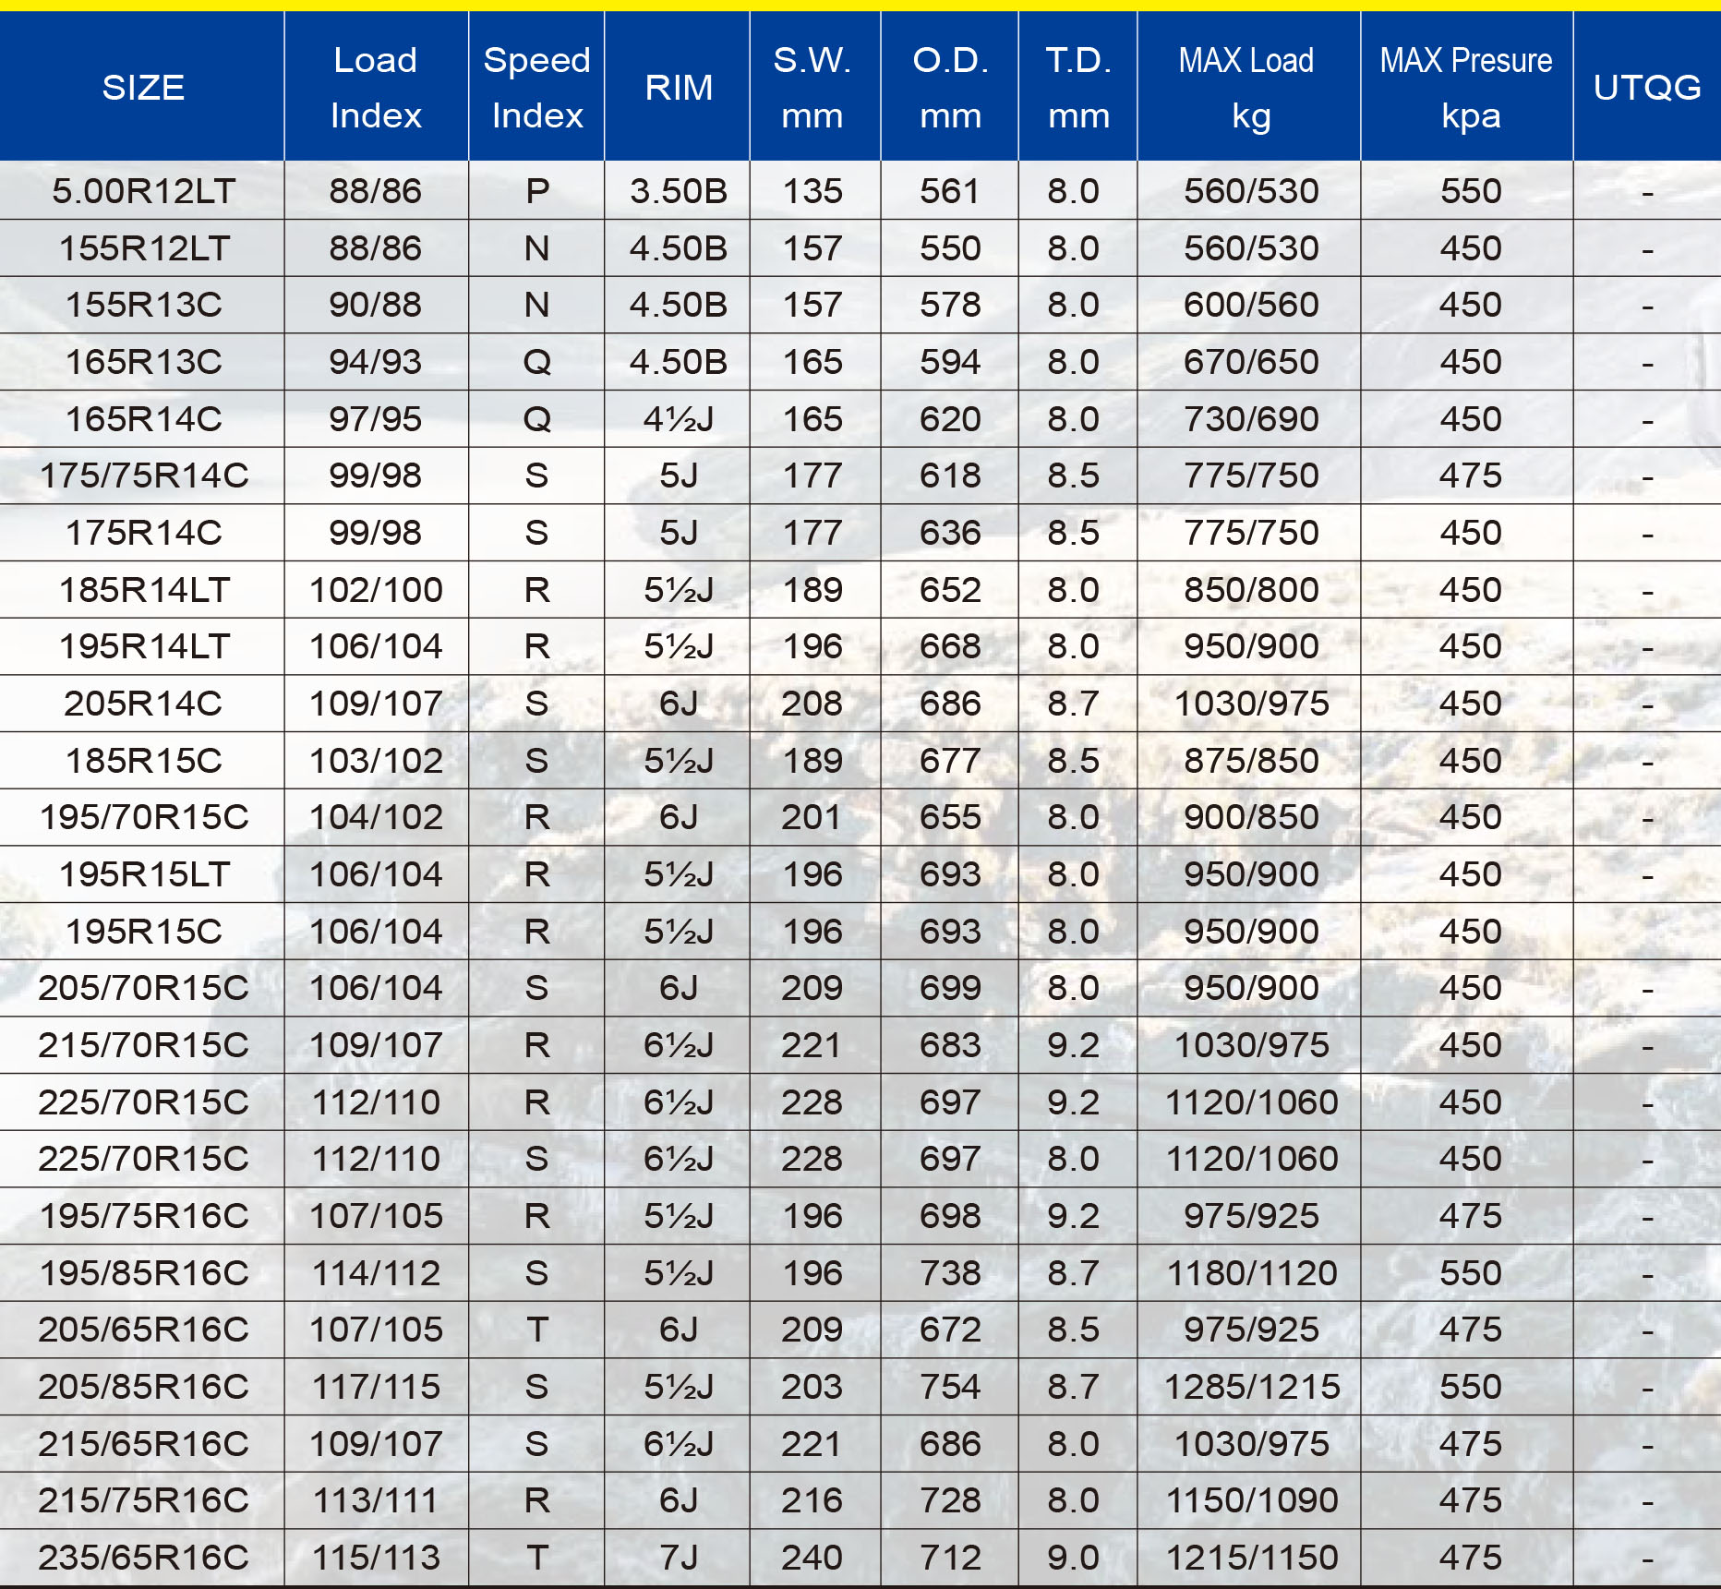Viewport: 1721px width, 1589px height.
Task: Click rim value 3.50B in the 5.00R12LT row
Action: click(x=679, y=191)
